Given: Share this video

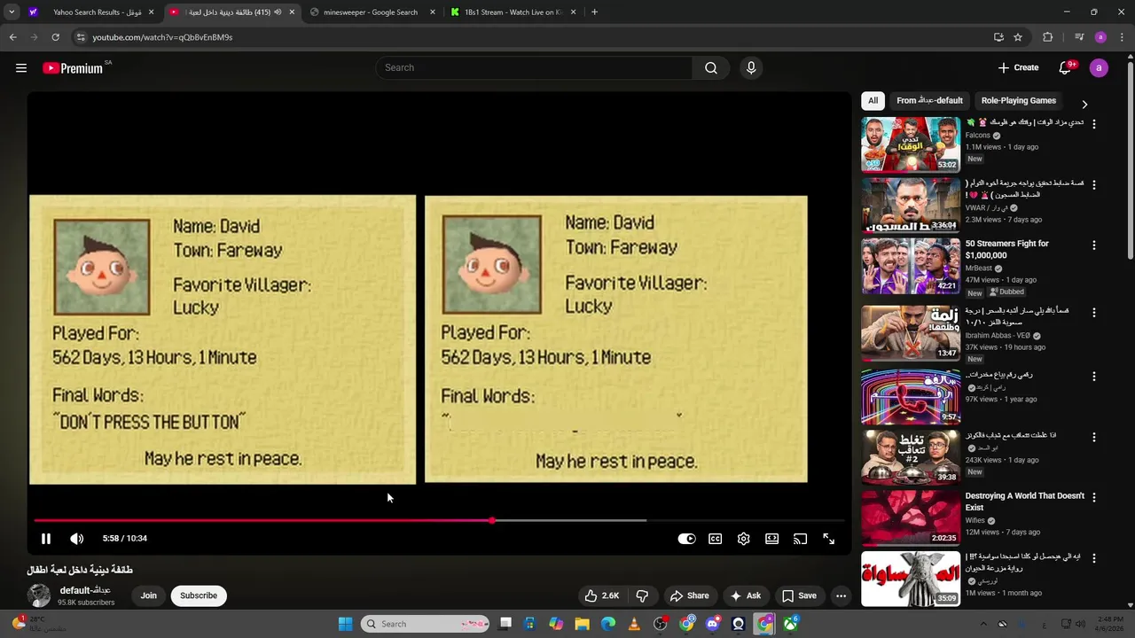Looking at the screenshot, I should (689, 595).
